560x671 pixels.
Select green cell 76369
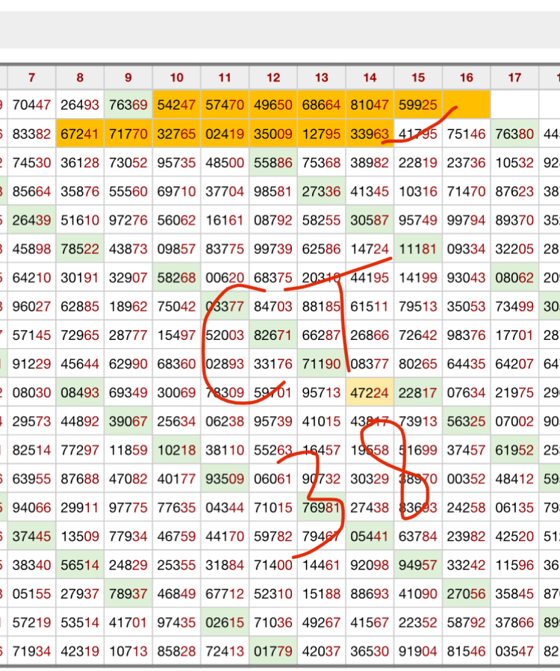coord(128,105)
